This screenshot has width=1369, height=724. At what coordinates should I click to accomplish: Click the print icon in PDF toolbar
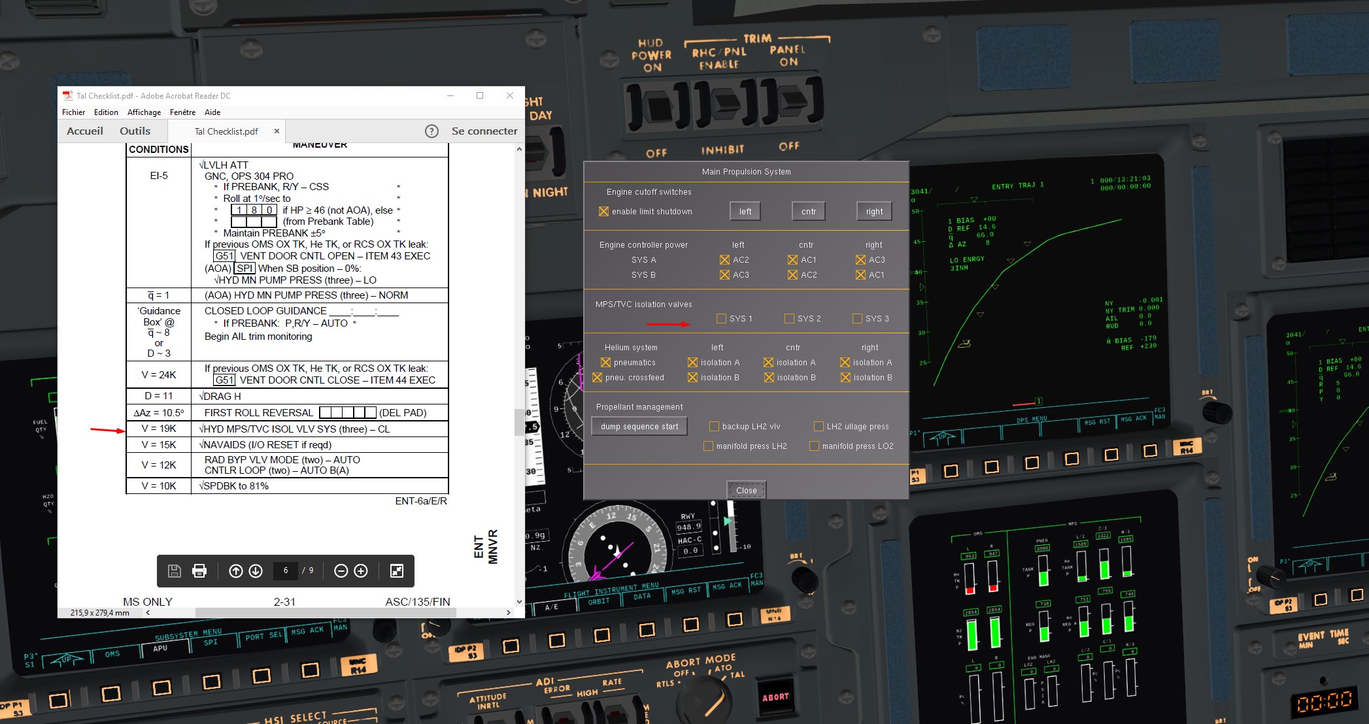[199, 571]
